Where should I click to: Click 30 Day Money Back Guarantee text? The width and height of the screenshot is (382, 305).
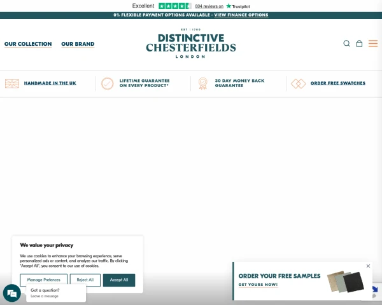coord(239,83)
